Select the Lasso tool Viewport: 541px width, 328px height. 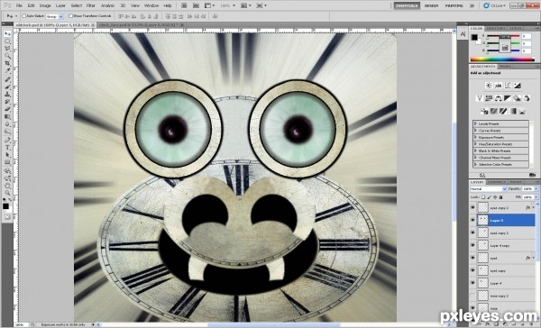[x=7, y=49]
